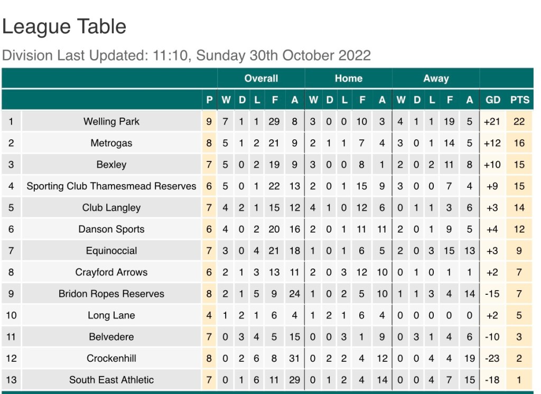Screen dimensions: 541x394
Task: Click the Danson Sports team name
Action: (111, 229)
